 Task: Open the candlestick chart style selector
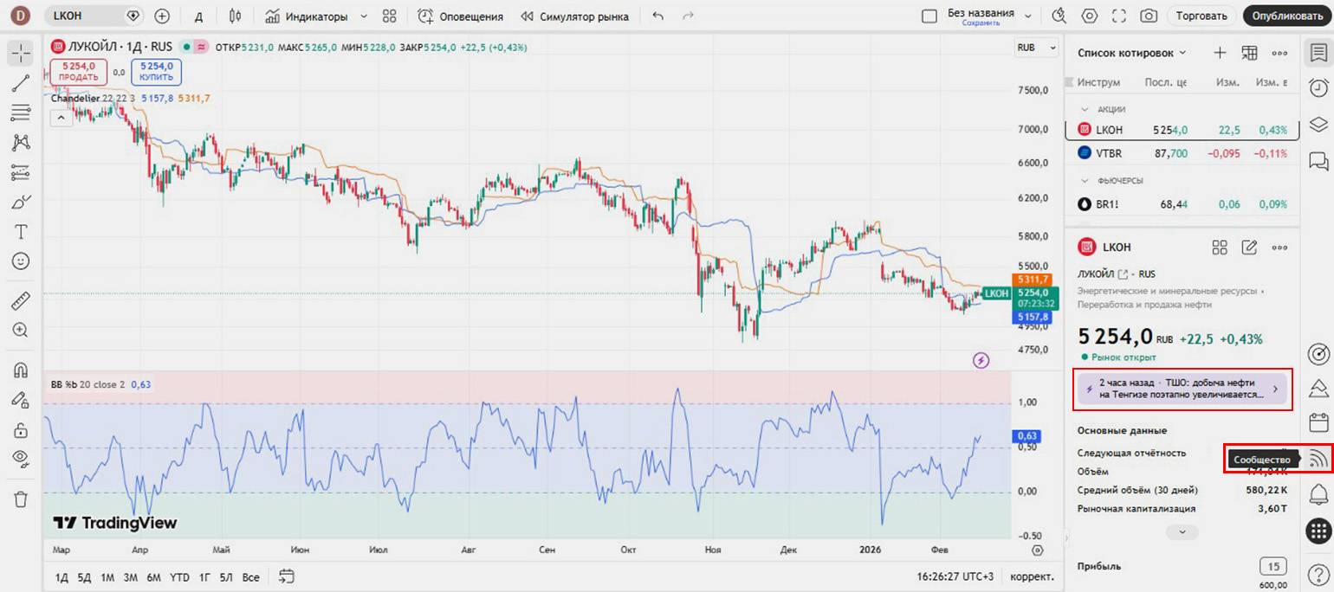(236, 16)
